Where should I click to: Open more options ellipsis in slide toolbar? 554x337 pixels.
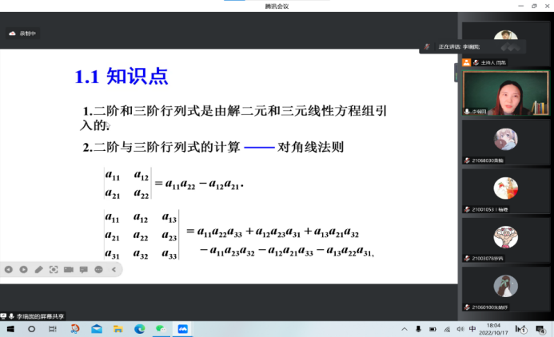[x=99, y=270]
